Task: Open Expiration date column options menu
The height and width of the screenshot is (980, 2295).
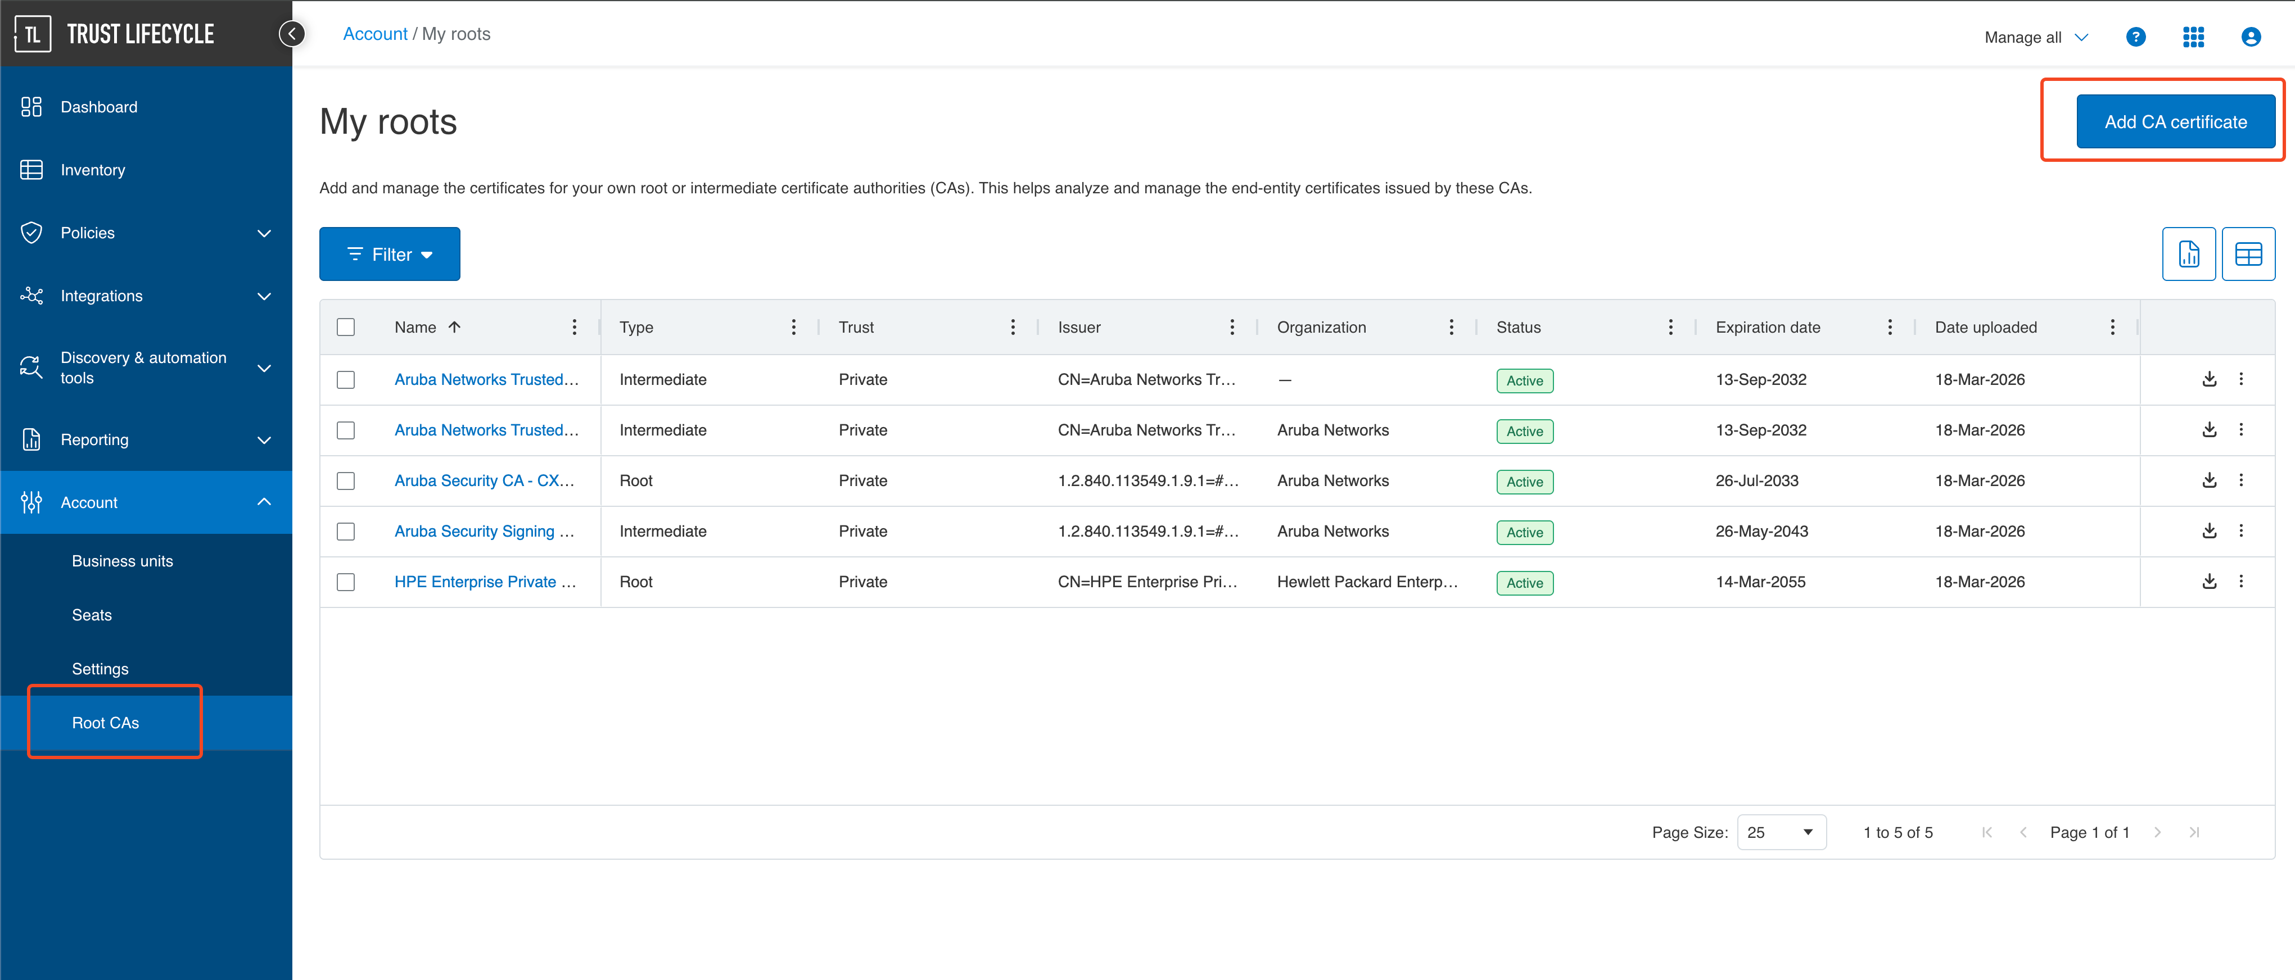Action: pyautogui.click(x=1890, y=328)
